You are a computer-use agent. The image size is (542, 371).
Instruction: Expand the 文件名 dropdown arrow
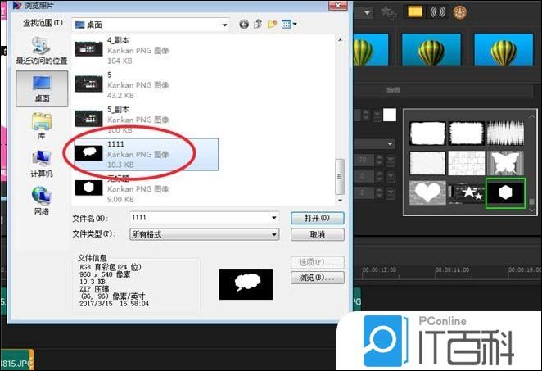pyautogui.click(x=274, y=218)
